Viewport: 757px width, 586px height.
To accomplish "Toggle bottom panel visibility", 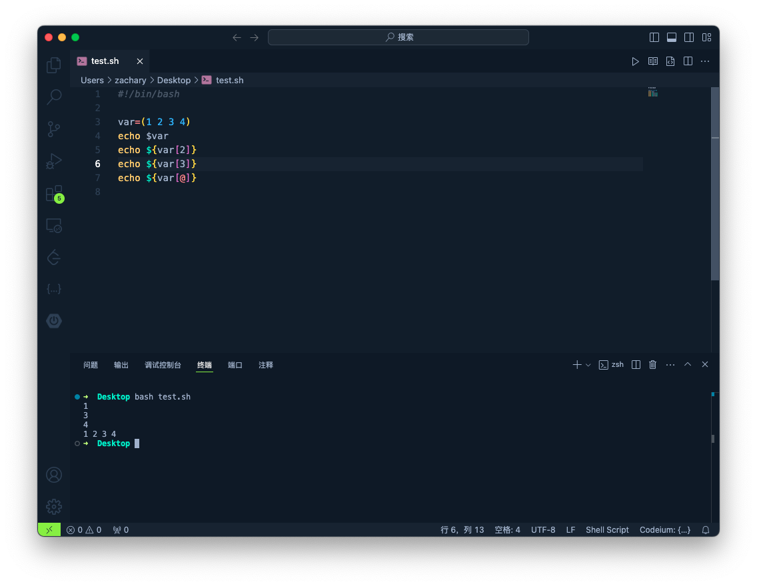I will coord(672,37).
